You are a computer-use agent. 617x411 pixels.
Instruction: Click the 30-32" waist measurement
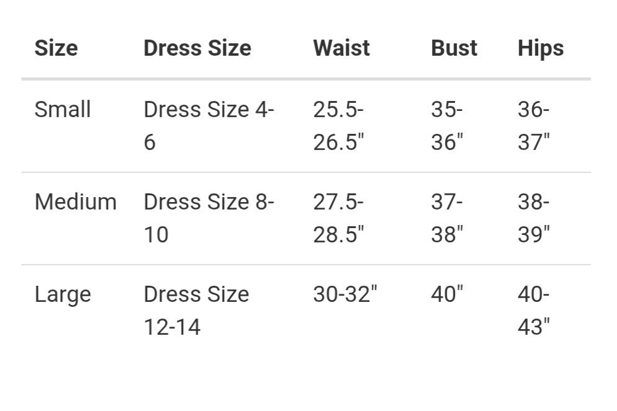pyautogui.click(x=345, y=294)
